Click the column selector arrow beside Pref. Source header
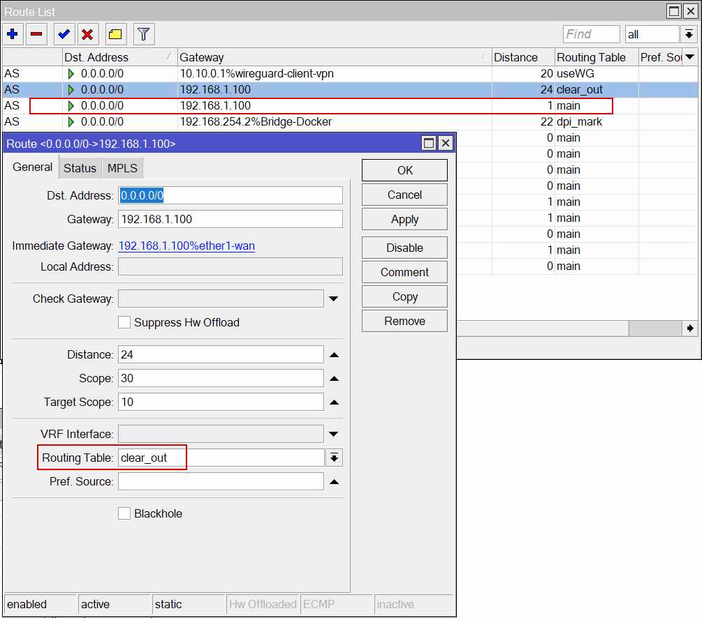Image resolution: width=702 pixels, height=618 pixels. pos(690,57)
